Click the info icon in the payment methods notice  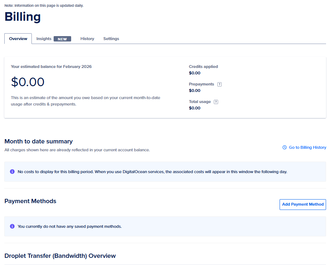coord(12,226)
